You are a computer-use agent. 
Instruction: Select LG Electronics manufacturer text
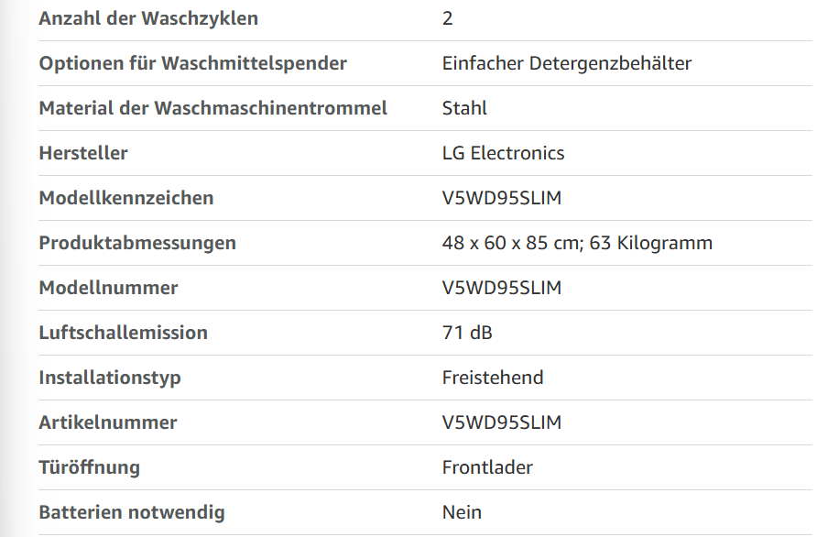(504, 153)
